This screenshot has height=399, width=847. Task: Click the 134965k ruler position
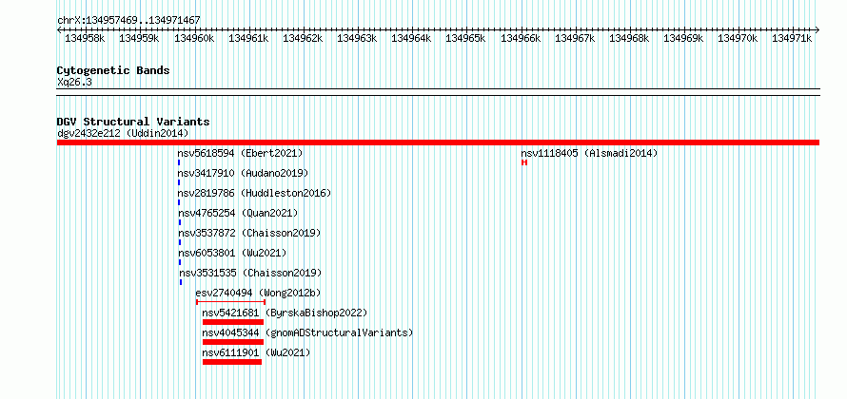pos(465,38)
